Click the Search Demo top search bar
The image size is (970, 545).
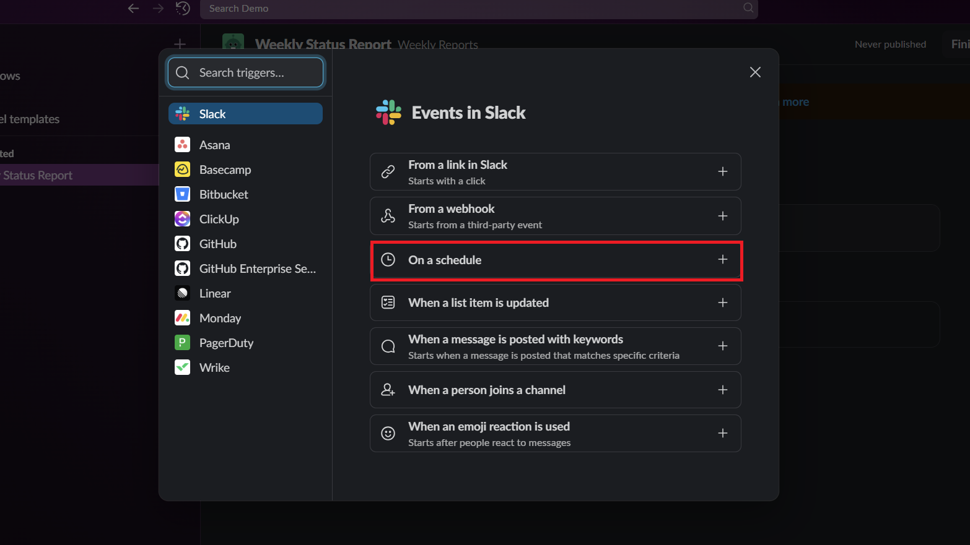tap(479, 9)
